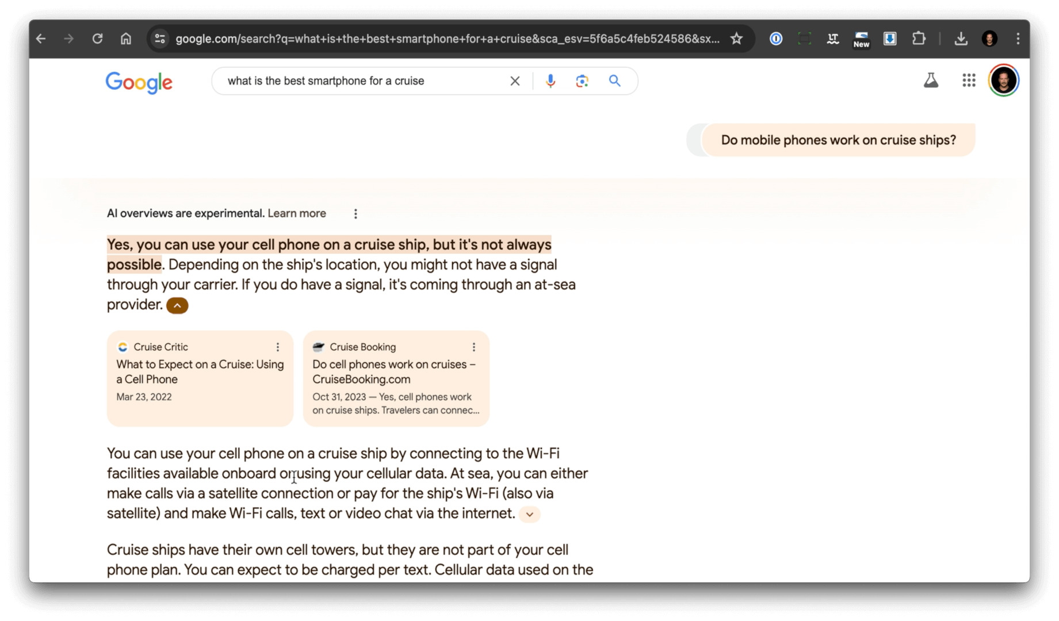The image size is (1059, 621).
Task: Select the 'Do mobile phones work on cruise ships?' chip
Action: click(x=838, y=140)
